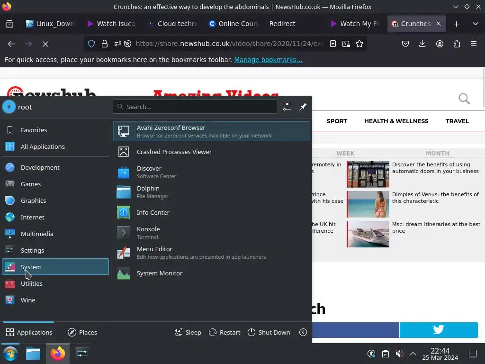Click the tracking protection shield icon
Image resolution: width=485 pixels, height=364 pixels.
pos(91,44)
